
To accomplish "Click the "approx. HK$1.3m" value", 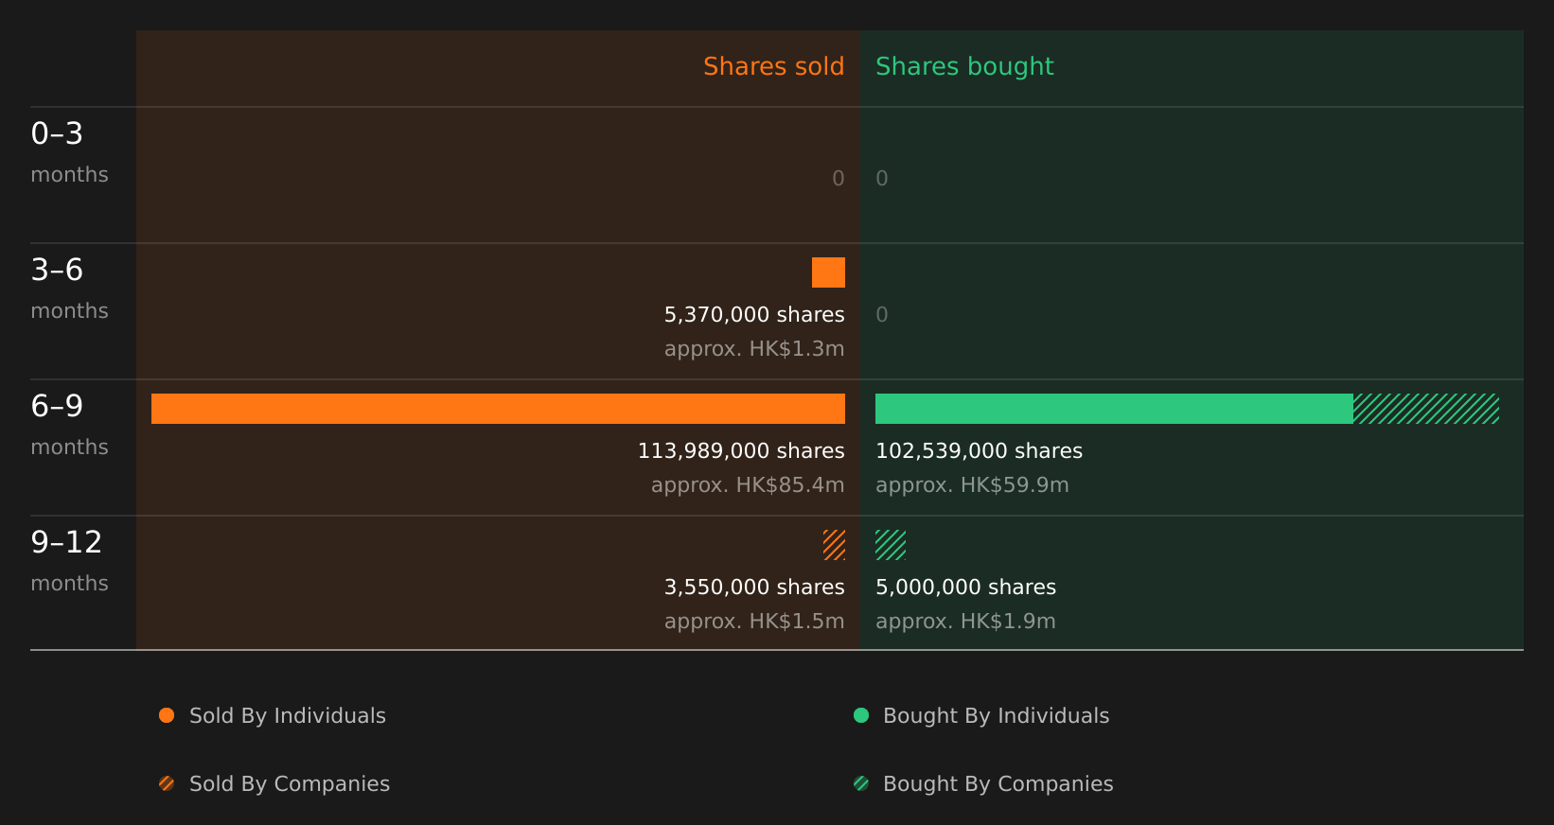I will tap(754, 348).
